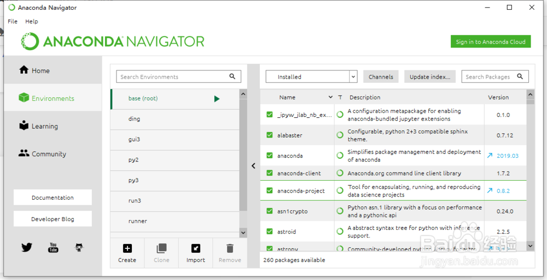Click the Anaconda Navigator logo
Image resolution: width=547 pixels, height=280 pixels.
coord(112,41)
